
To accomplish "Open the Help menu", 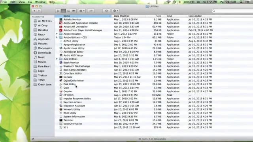I will (52, 2).
